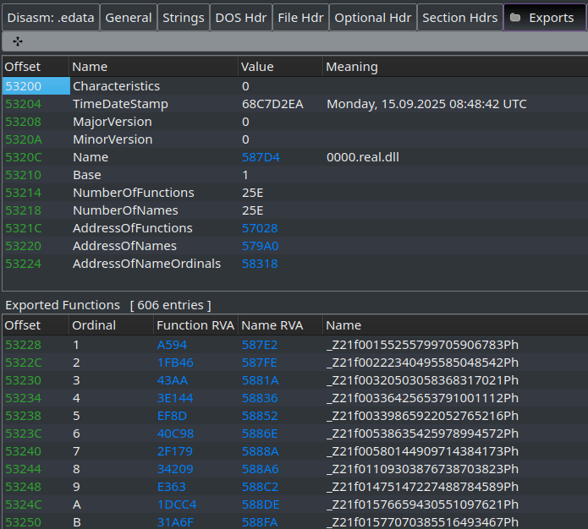Switch to the Disasm: .edata tab
Screen dimensions: 588x529
click(49, 18)
